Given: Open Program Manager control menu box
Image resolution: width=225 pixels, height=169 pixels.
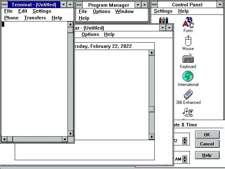Looking at the screenshot, I should 79,5.
